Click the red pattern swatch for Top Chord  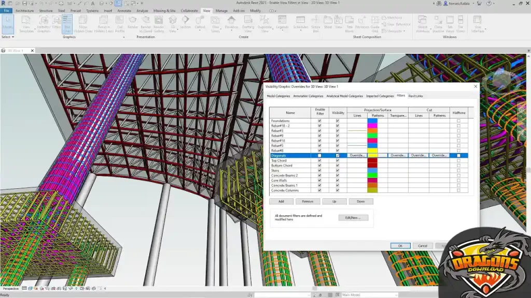click(372, 160)
